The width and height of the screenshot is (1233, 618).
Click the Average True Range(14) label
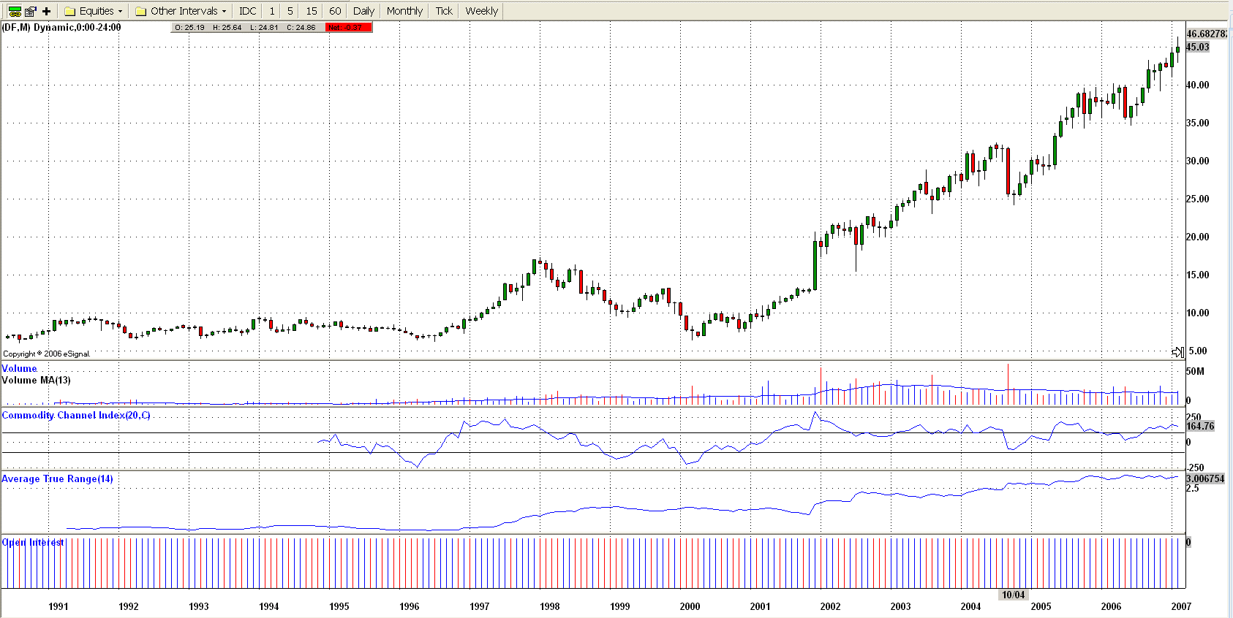pyautogui.click(x=57, y=478)
